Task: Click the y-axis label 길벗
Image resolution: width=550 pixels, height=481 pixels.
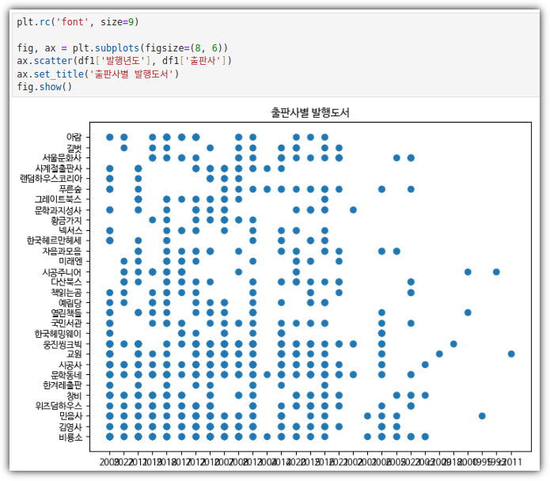Action: pos(74,148)
